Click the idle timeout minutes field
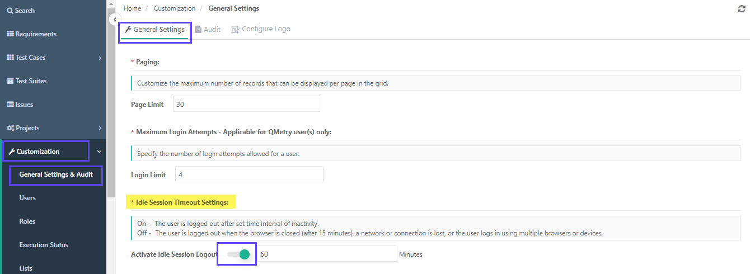750x274 pixels. pos(327,254)
